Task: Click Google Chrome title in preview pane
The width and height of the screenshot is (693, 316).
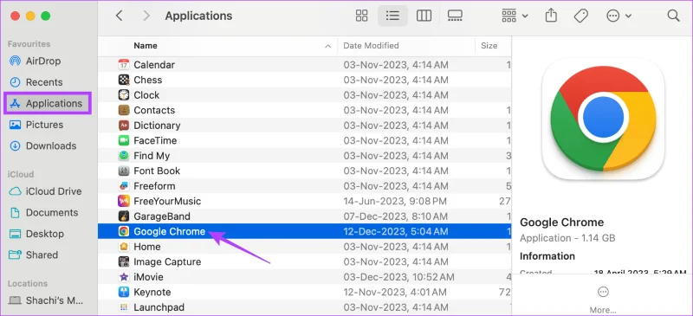Action: click(x=561, y=222)
